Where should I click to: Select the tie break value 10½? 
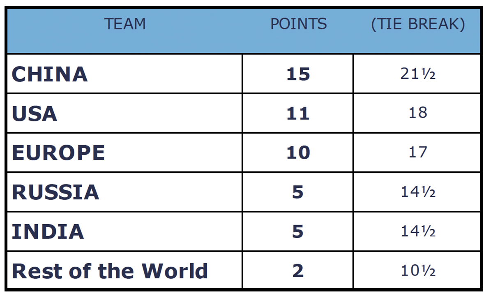tap(417, 271)
